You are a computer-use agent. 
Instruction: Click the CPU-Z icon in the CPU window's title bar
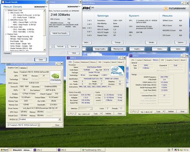pos(68,58)
